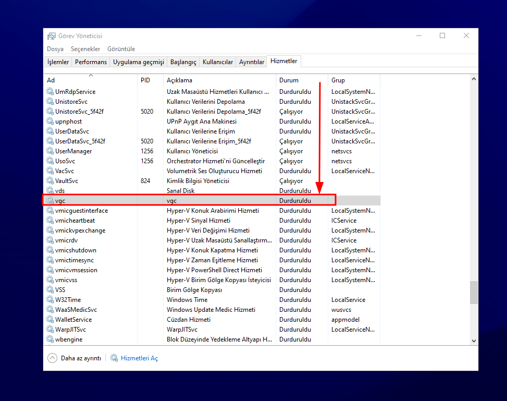Click the gear icon of vgc service
507x401 pixels.
[x=50, y=200]
